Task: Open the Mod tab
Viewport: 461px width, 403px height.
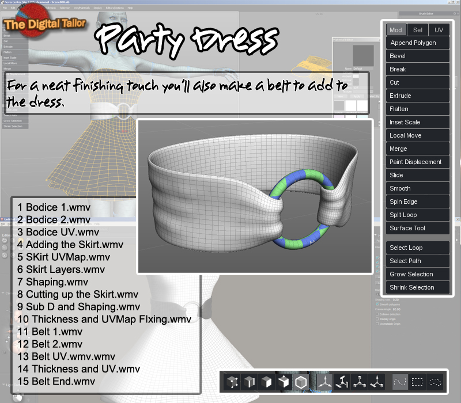Action: (396, 30)
